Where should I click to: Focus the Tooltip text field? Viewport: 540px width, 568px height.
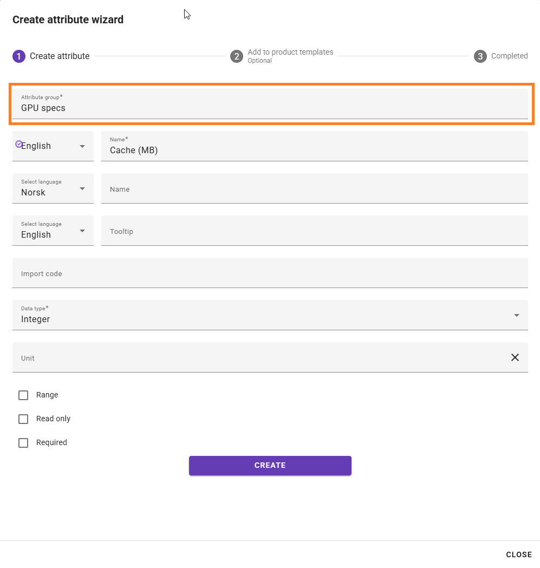(315, 231)
